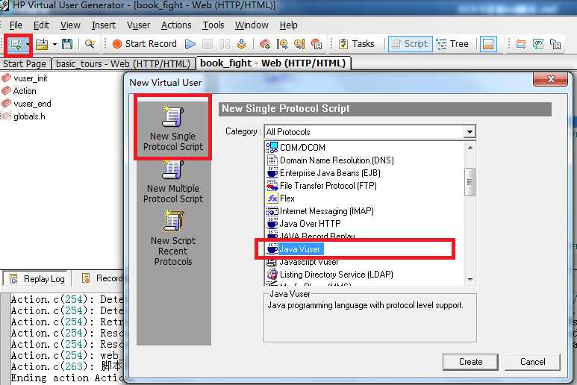Screen dimensions: 577x385
Task: Click the Pause toolbar icon
Action: pos(225,44)
